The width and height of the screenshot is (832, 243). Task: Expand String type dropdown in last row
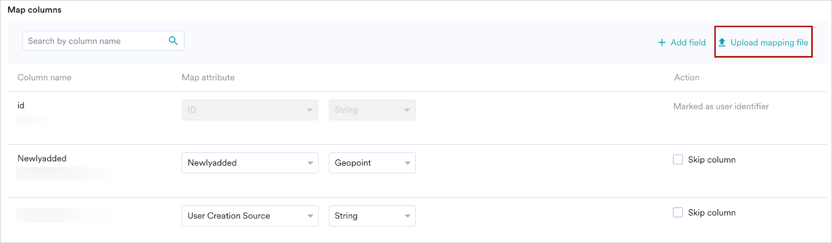[x=372, y=215]
